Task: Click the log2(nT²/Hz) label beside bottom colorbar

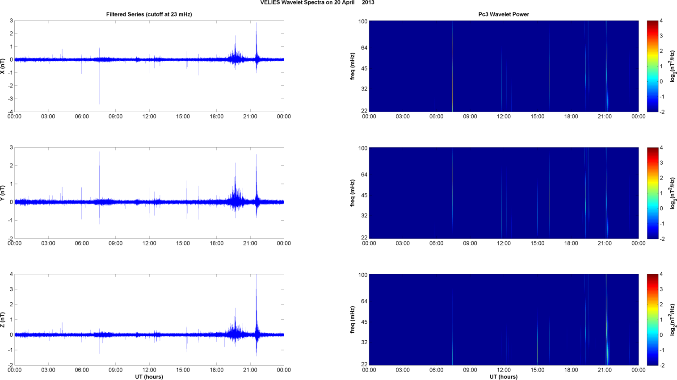Action: click(673, 320)
